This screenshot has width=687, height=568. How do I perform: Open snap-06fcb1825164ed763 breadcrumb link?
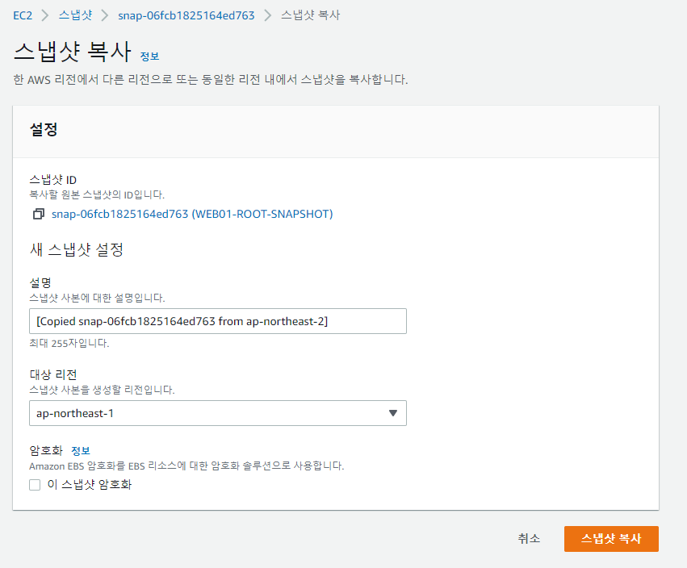[x=186, y=15]
